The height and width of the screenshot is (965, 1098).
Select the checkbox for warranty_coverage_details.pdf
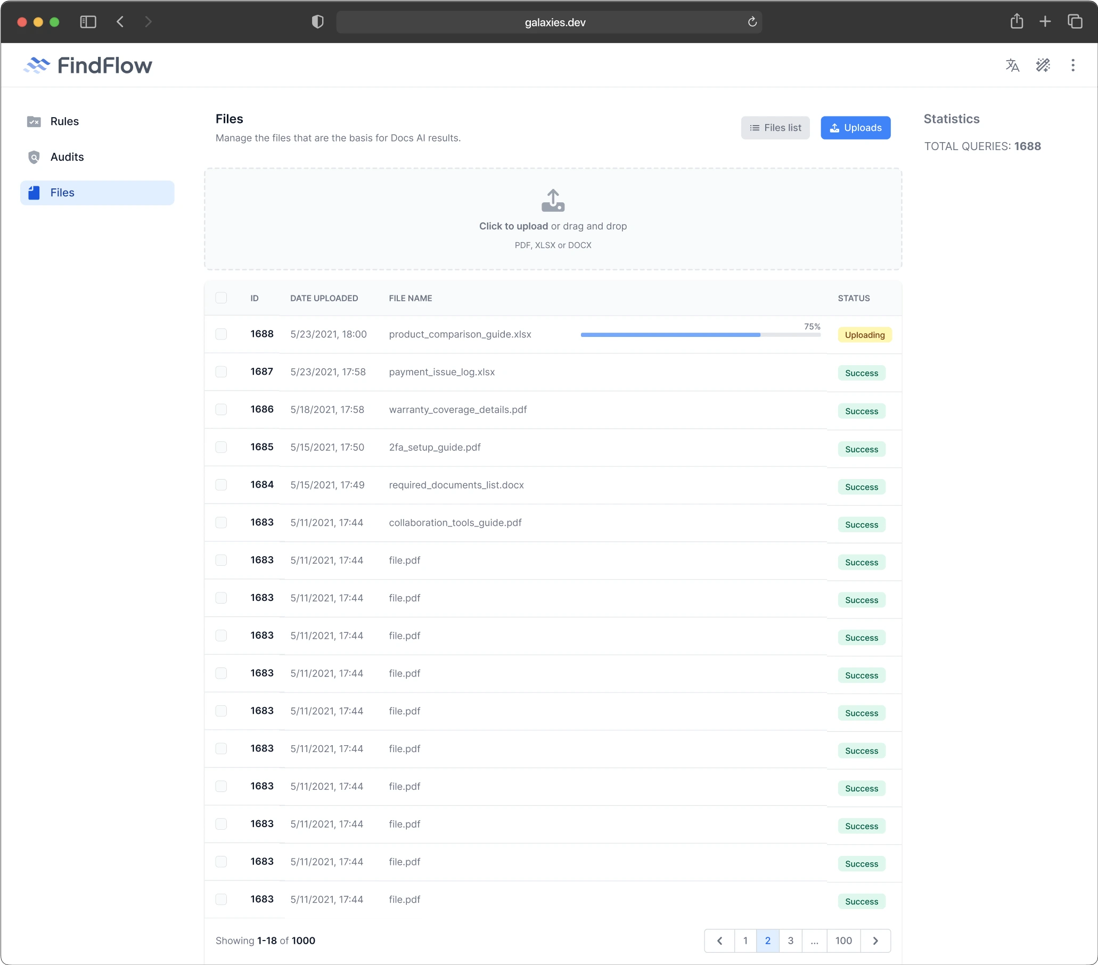221,409
